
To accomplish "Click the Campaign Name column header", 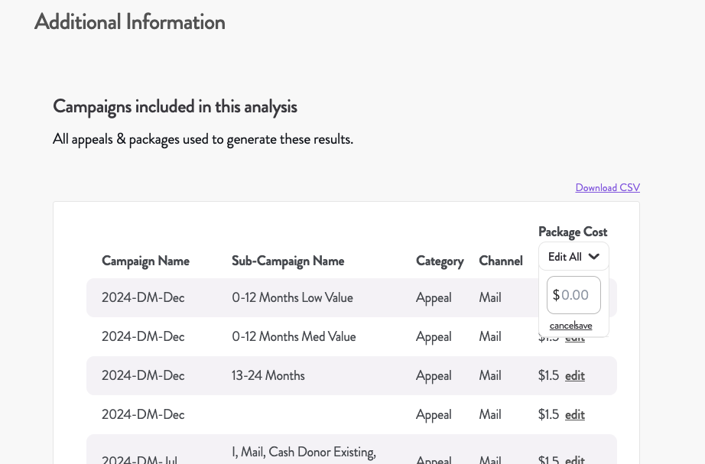I will tap(146, 261).
